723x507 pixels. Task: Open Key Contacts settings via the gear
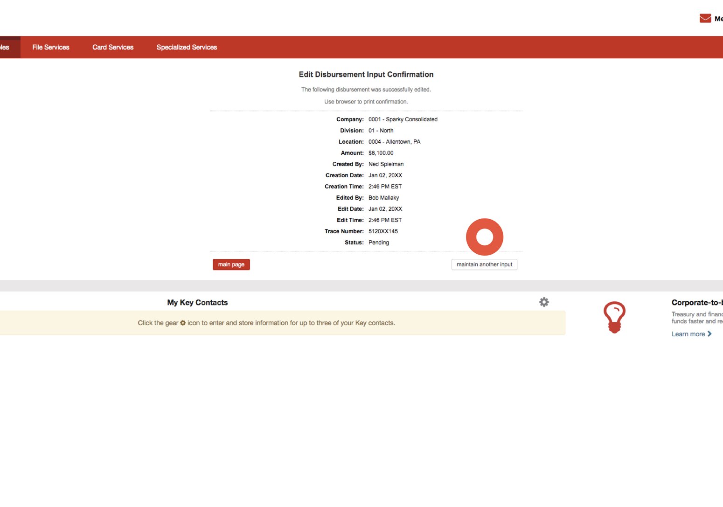(x=544, y=302)
